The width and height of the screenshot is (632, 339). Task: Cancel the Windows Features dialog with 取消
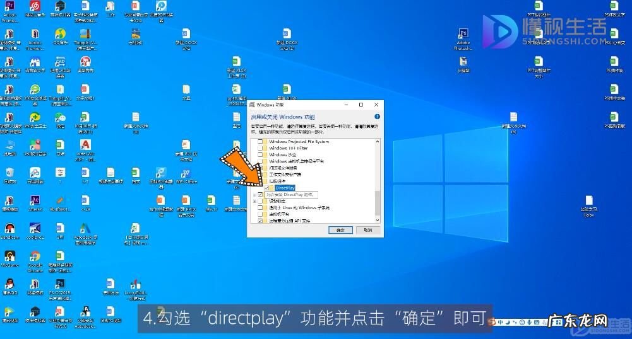click(367, 230)
